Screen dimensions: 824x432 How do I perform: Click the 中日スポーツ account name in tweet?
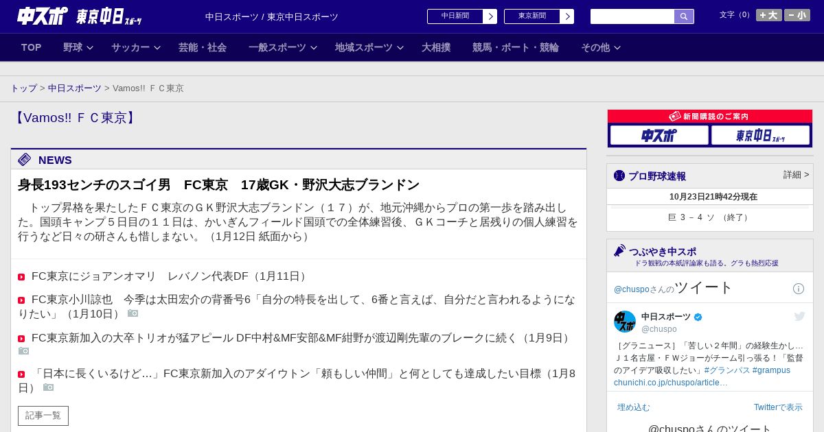[666, 317]
